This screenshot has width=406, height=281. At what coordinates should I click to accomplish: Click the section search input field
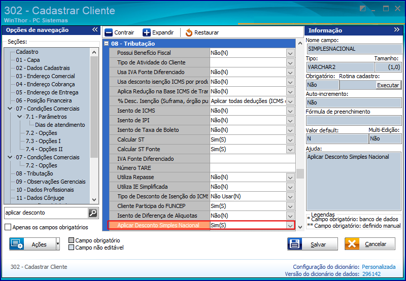click(x=46, y=213)
